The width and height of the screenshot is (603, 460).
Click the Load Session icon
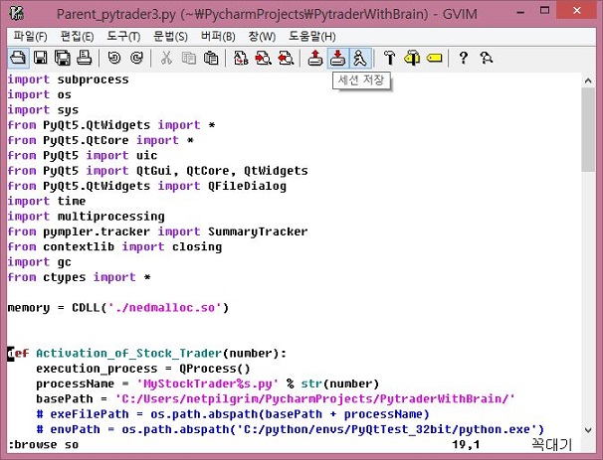315,58
